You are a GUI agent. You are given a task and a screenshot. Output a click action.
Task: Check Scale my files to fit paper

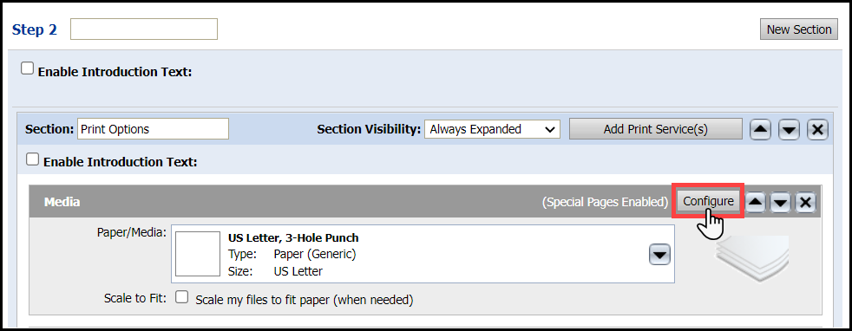click(181, 297)
